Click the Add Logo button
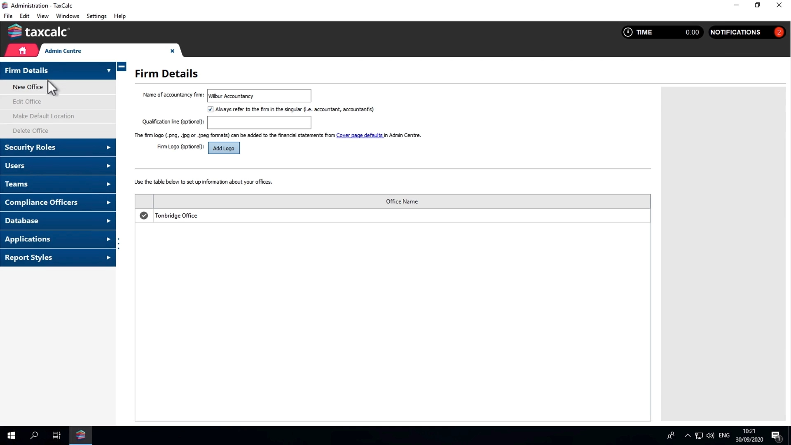 pos(224,148)
